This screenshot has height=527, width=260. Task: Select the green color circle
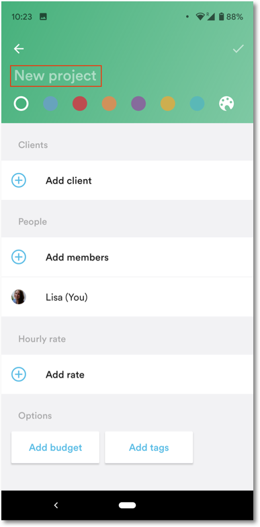[21, 104]
